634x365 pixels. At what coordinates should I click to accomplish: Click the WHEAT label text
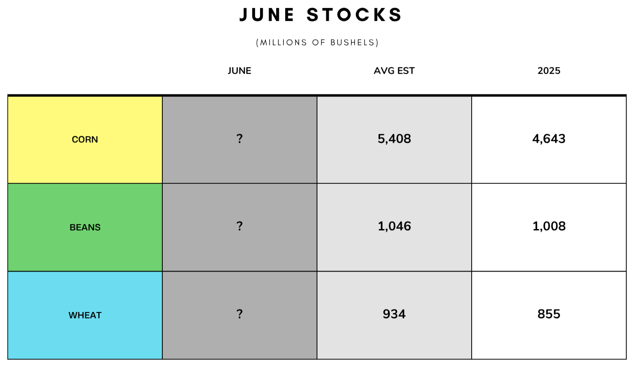point(85,315)
